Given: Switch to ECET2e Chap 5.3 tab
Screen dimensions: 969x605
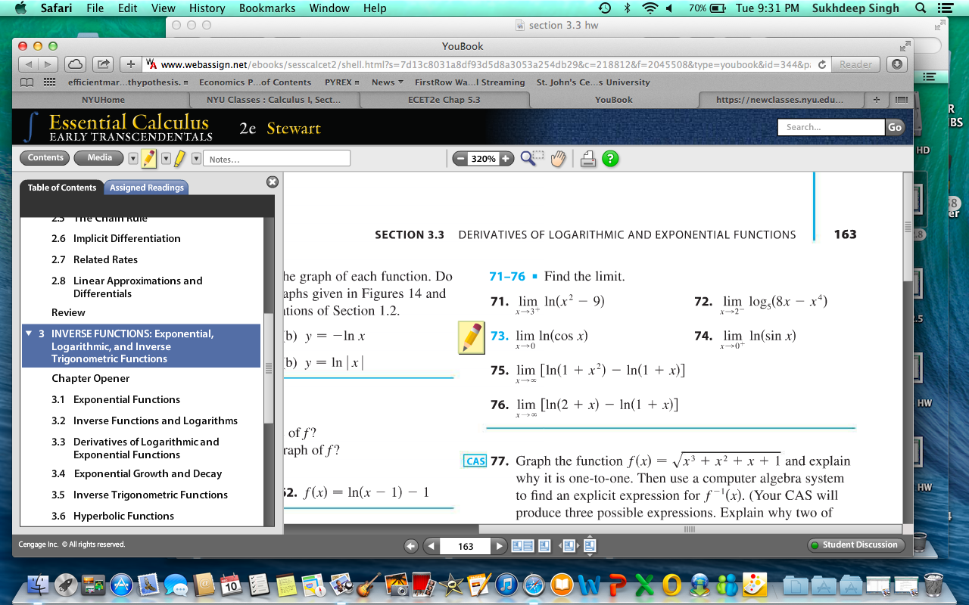Looking at the screenshot, I should [444, 99].
